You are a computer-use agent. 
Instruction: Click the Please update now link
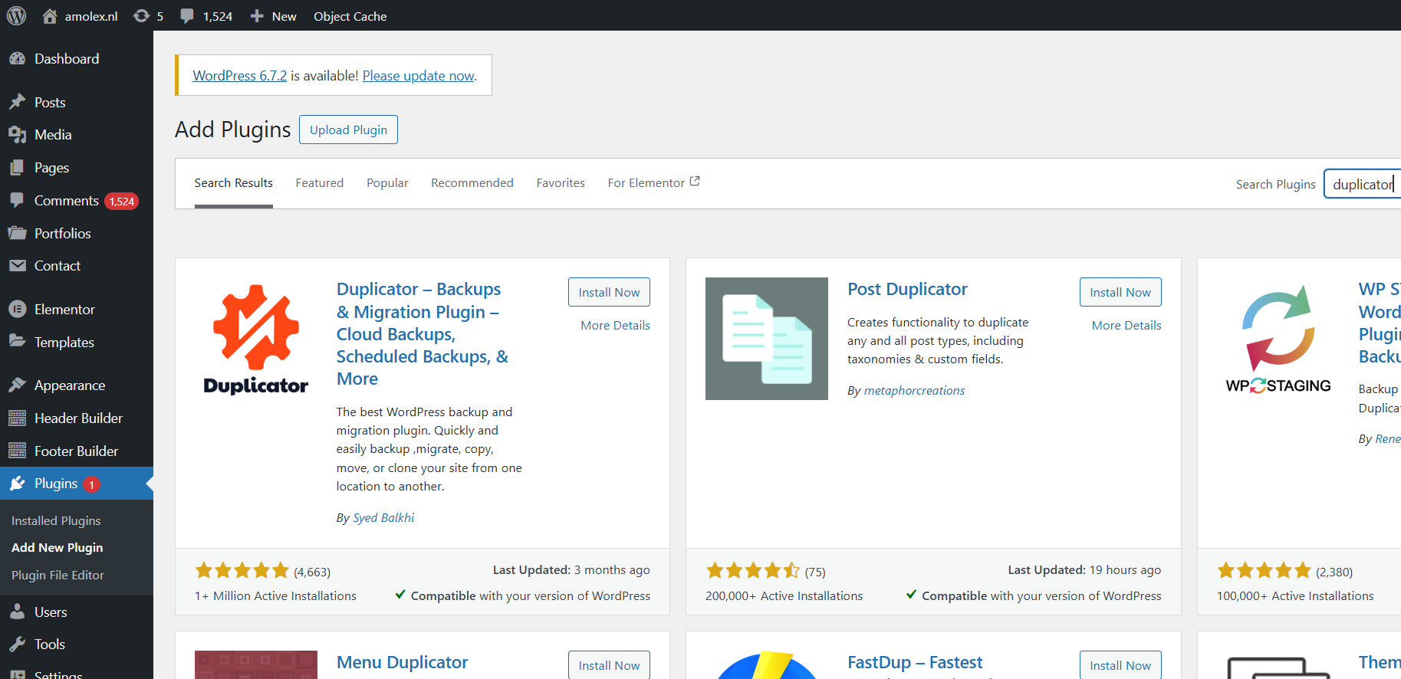coord(419,75)
